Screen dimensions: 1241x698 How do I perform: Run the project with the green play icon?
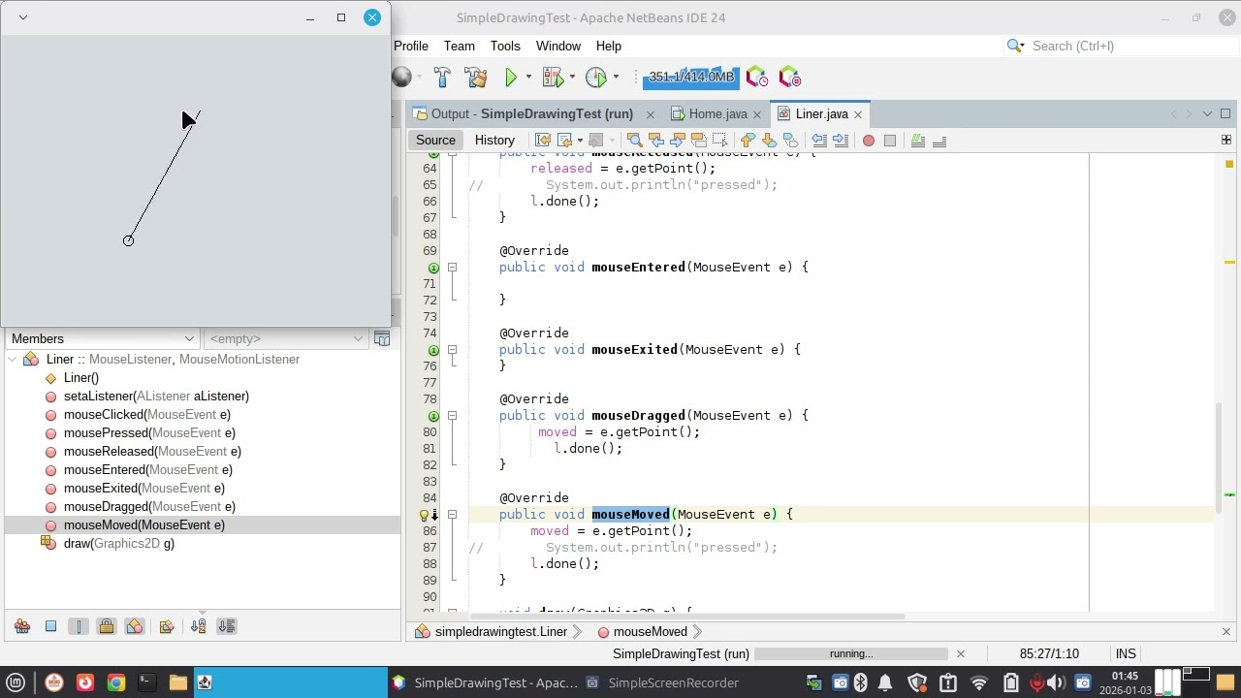click(x=511, y=78)
